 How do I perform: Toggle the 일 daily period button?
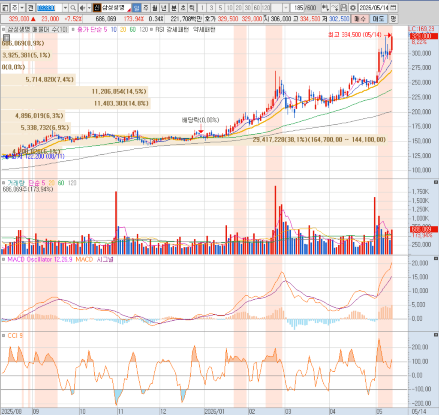click(x=136, y=8)
